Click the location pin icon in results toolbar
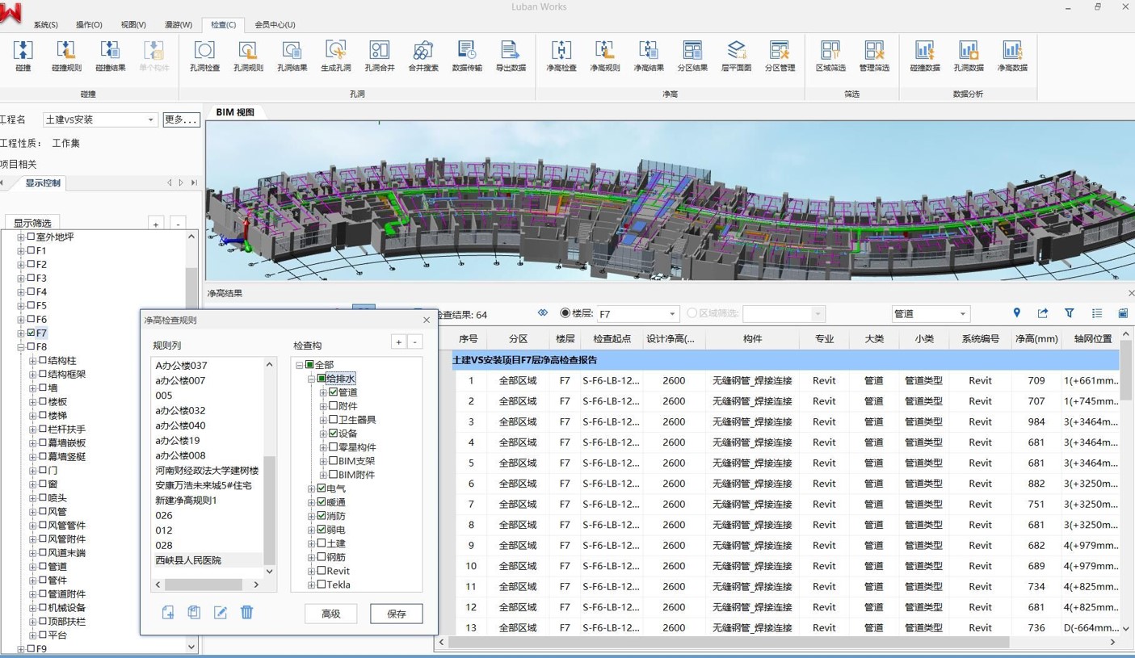 coord(1016,313)
